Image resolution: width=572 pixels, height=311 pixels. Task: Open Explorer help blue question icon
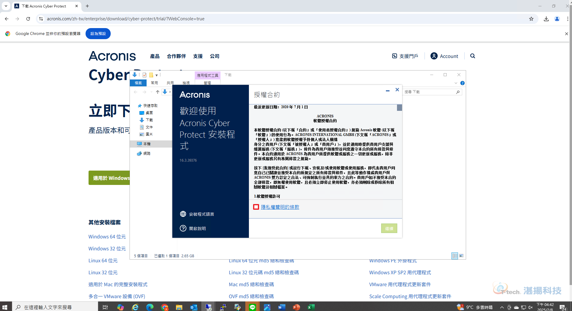click(463, 83)
